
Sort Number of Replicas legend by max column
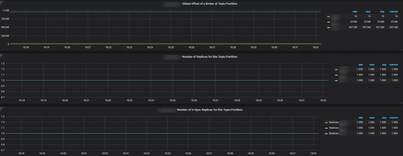372,65
